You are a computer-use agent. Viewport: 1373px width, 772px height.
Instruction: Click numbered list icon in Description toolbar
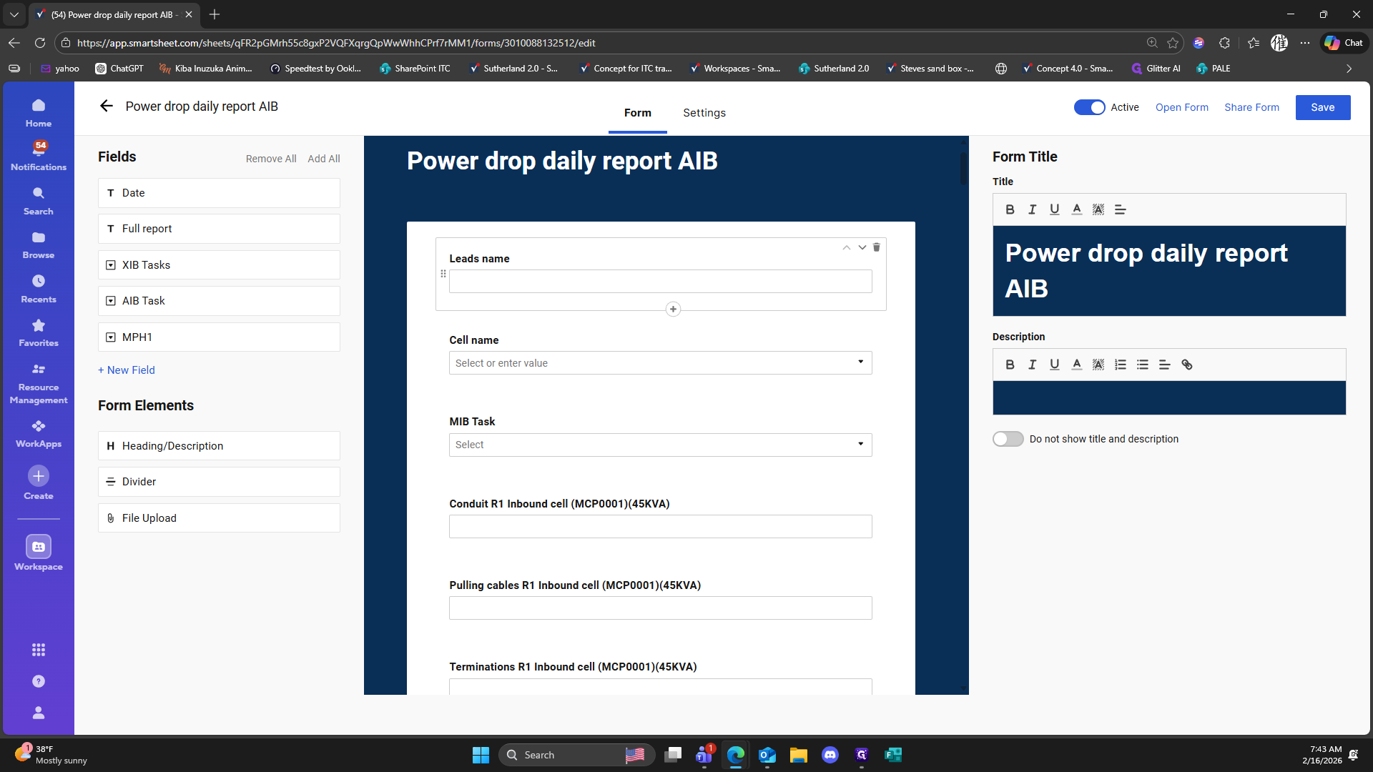coord(1121,365)
